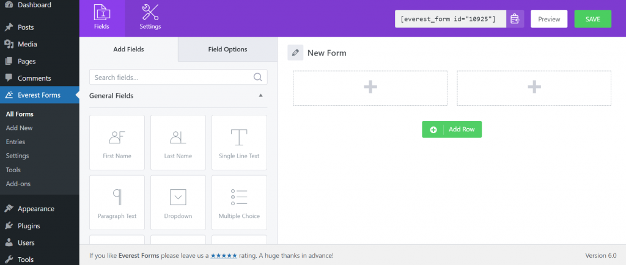
Task: Open the Add-ons submenu link
Action: pyautogui.click(x=18, y=184)
